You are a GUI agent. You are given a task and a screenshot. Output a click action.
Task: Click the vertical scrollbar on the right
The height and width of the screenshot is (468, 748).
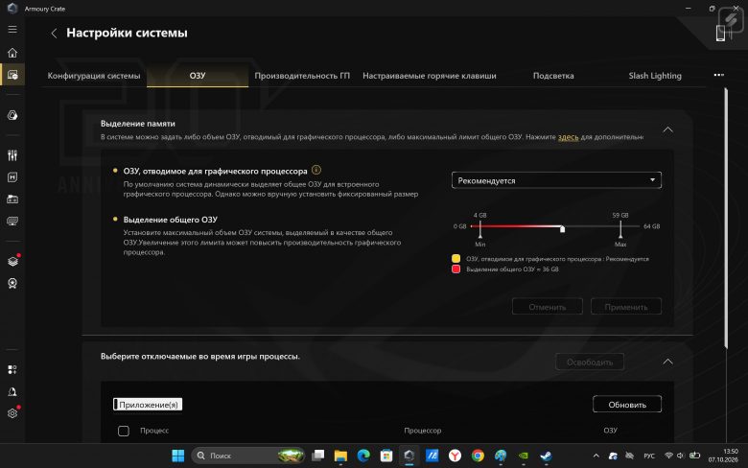tap(726, 218)
